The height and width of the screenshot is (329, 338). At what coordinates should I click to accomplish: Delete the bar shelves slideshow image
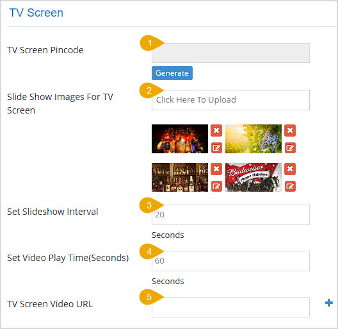[x=216, y=169]
